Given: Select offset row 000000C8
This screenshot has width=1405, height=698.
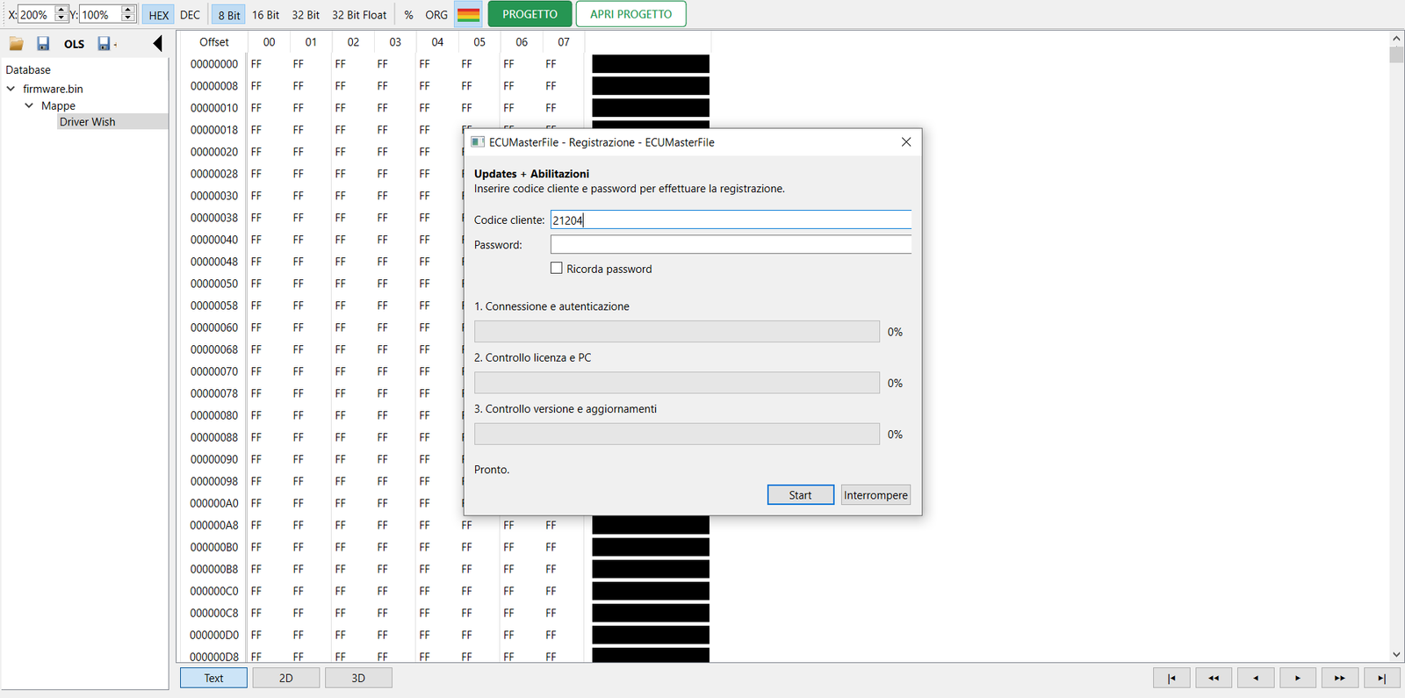Looking at the screenshot, I should (214, 613).
